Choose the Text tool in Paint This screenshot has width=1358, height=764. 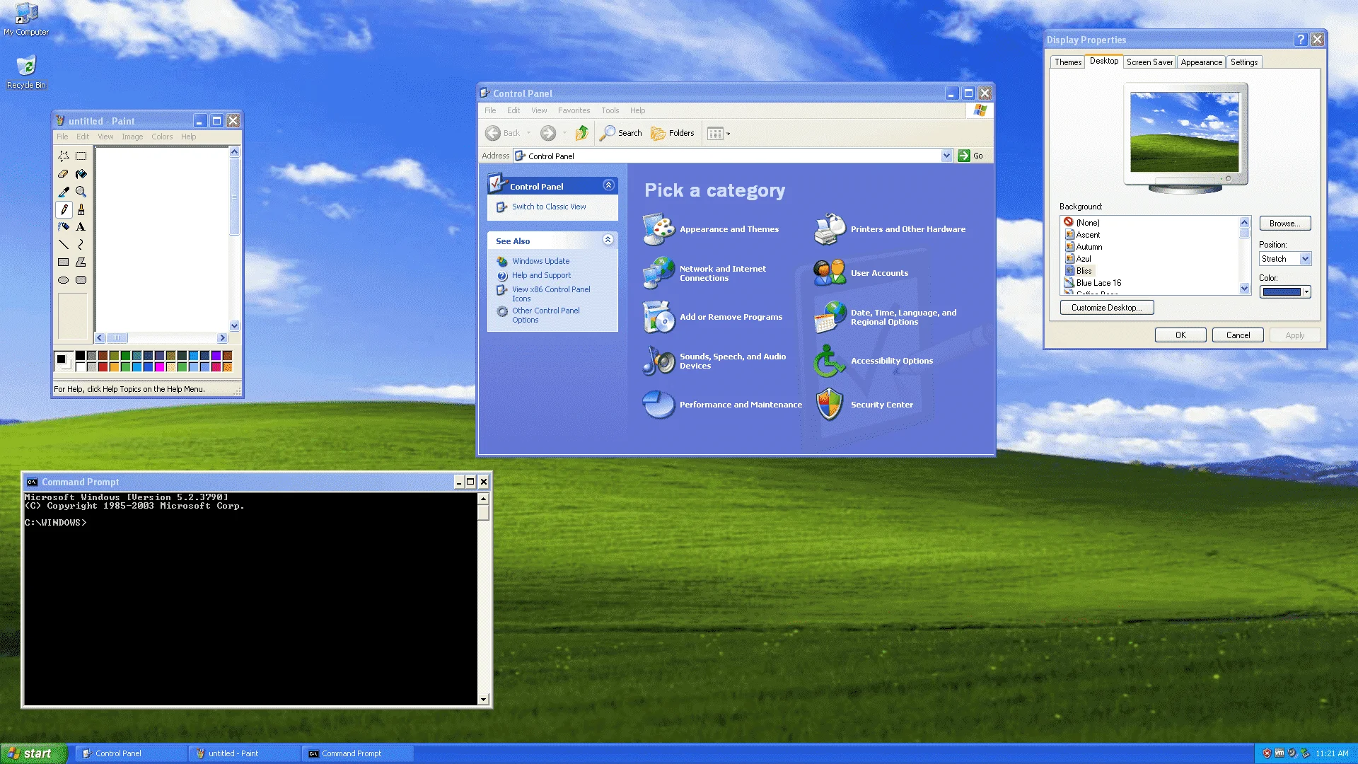81,227
